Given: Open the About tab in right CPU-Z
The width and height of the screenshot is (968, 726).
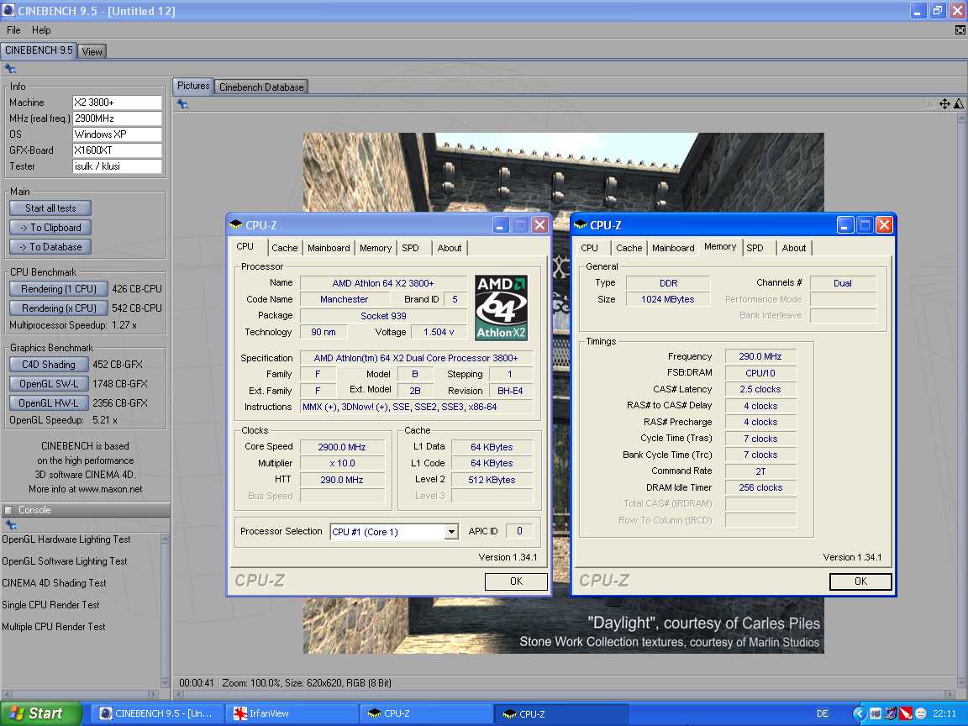Looking at the screenshot, I should (x=794, y=248).
